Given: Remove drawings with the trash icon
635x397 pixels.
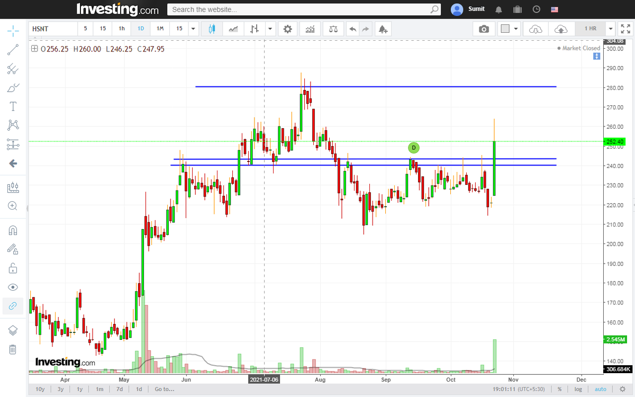Looking at the screenshot, I should (13, 349).
